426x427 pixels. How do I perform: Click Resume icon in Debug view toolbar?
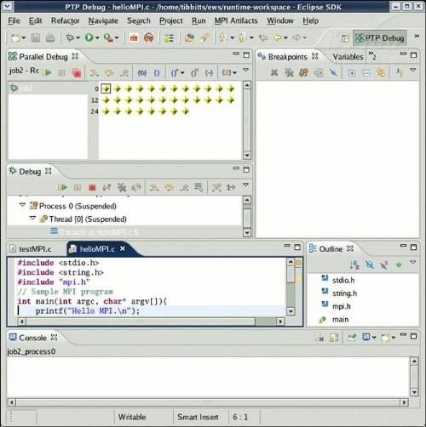(62, 187)
